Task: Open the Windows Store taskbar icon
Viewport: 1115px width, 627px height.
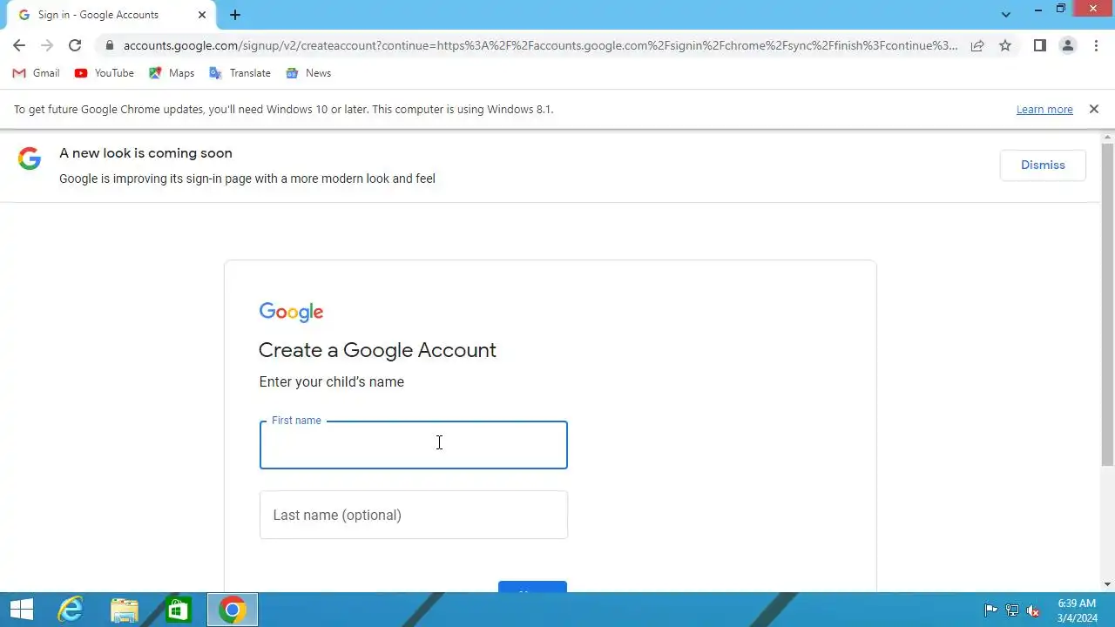Action: tap(178, 610)
